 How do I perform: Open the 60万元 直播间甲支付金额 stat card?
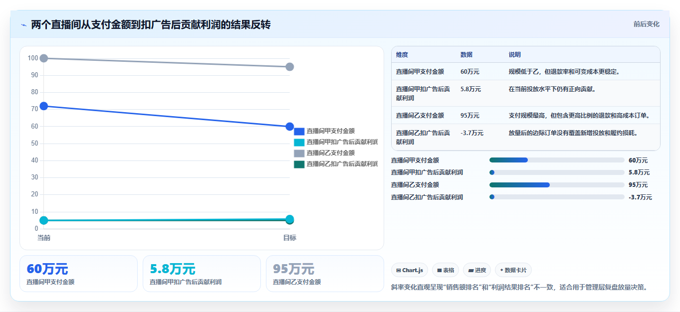(78, 274)
